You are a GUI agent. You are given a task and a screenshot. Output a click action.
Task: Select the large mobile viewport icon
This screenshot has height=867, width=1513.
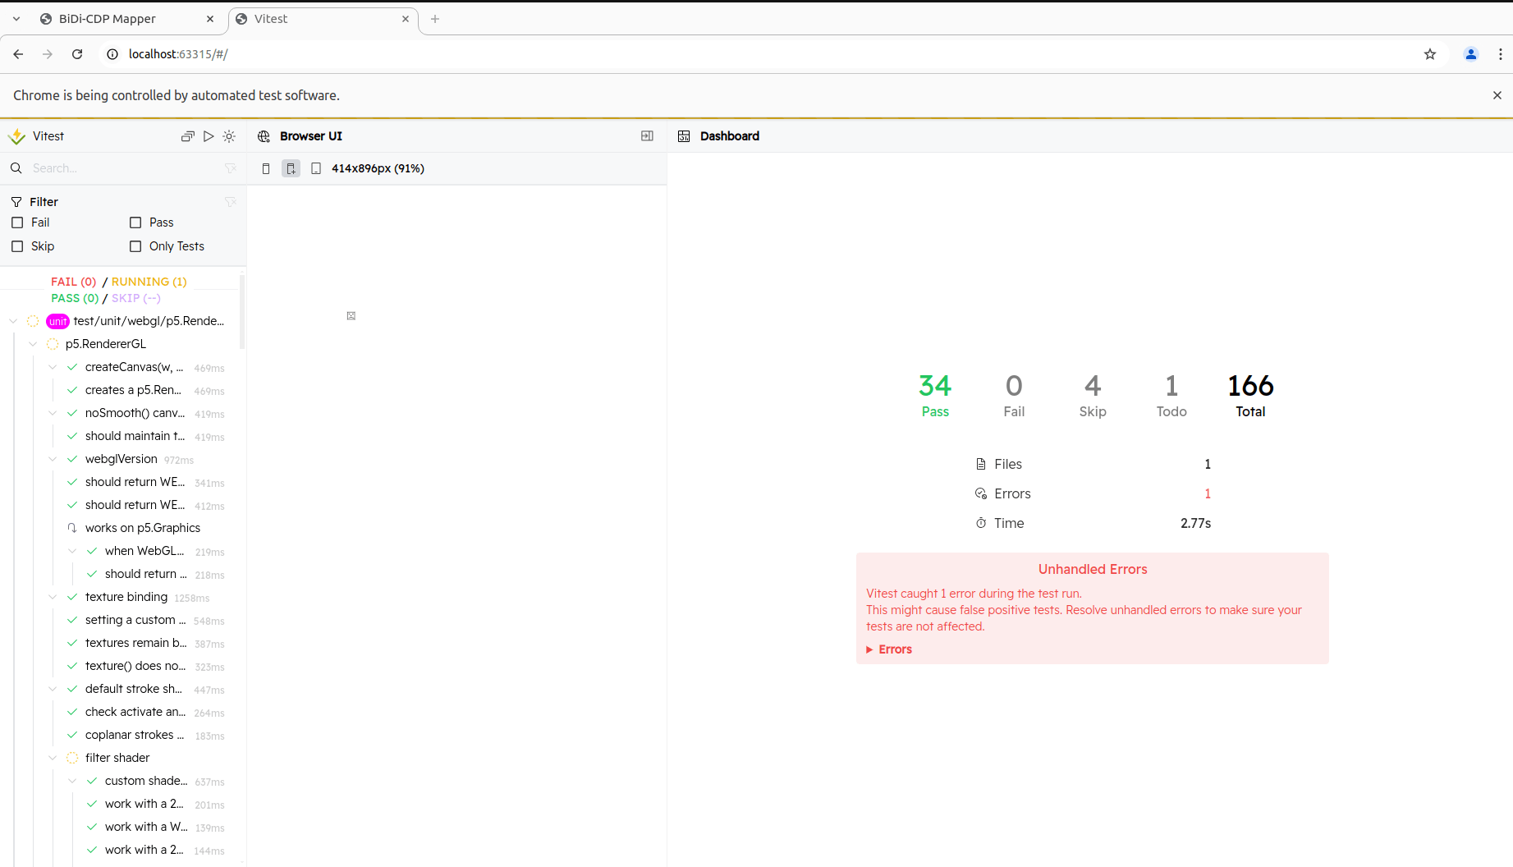[291, 169]
